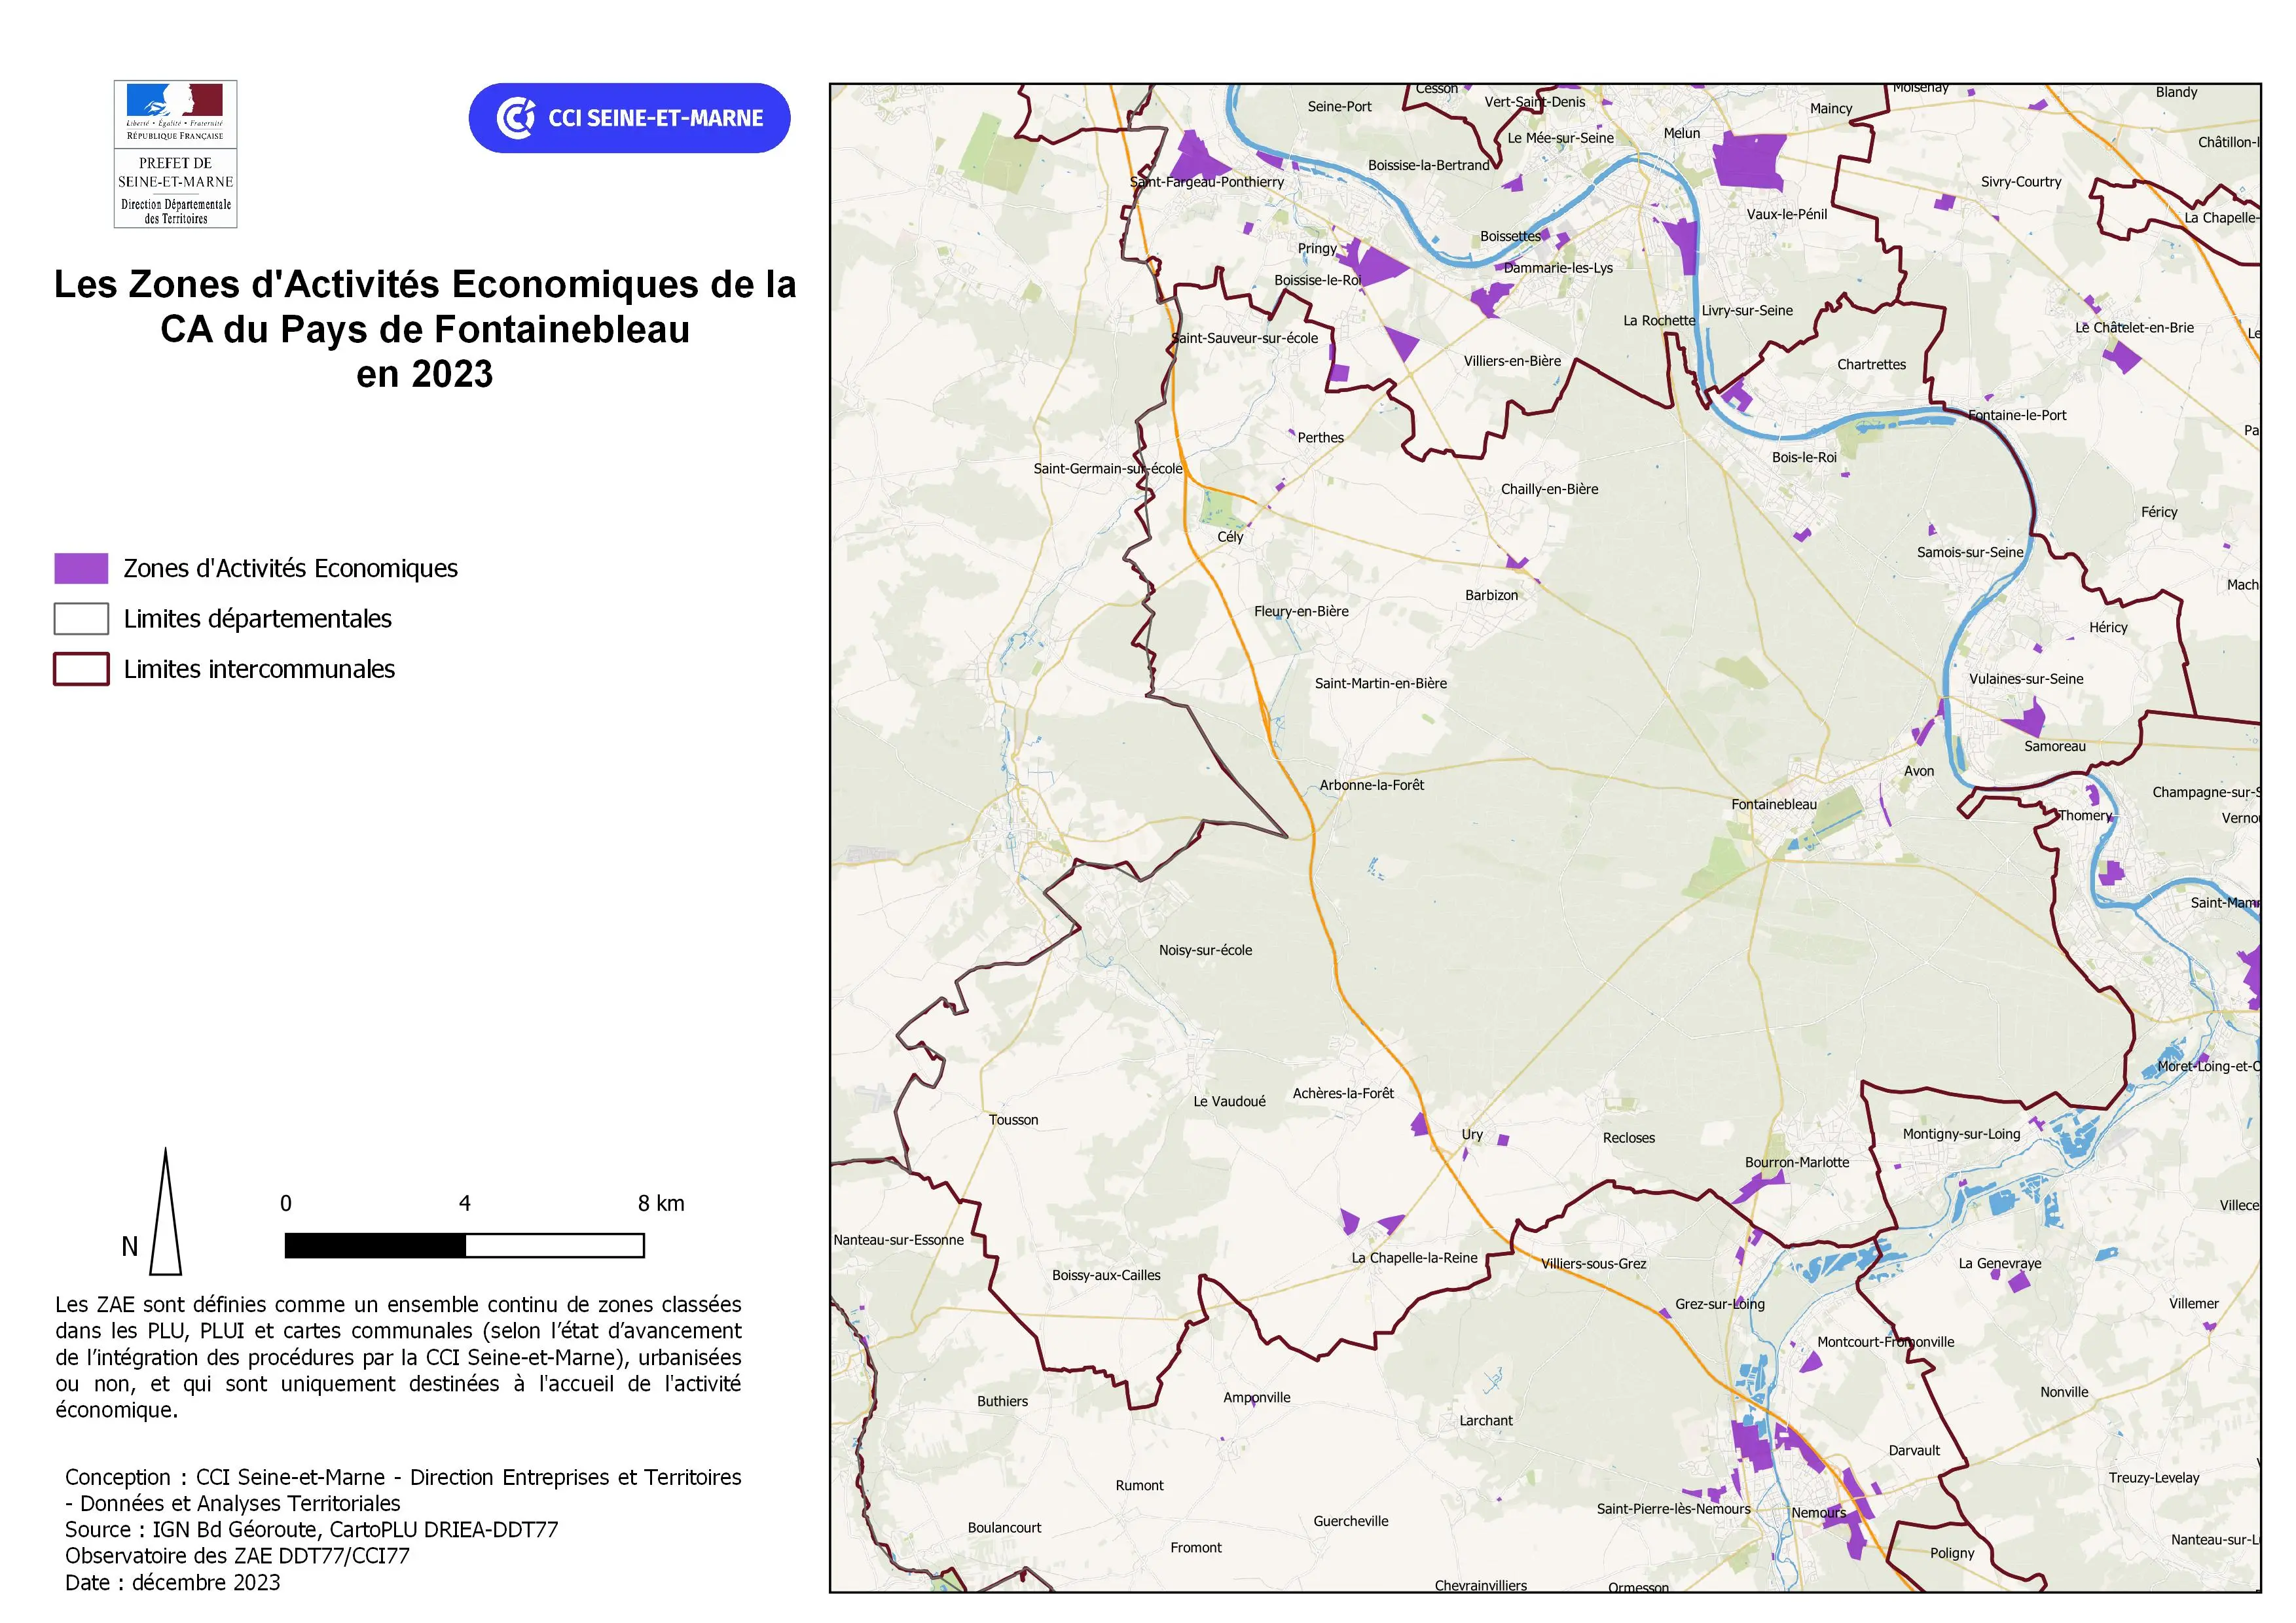2296x1623 pixels.
Task: Click the Sivry-Courtry label
Action: coord(2020,181)
